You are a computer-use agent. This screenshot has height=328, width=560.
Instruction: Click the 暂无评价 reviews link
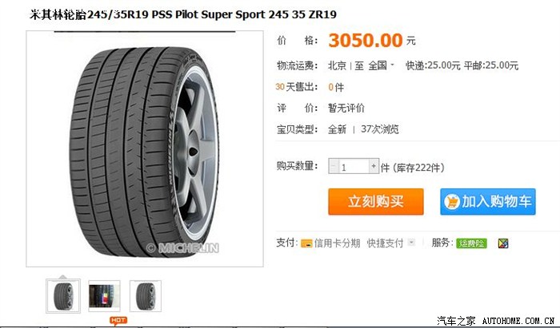point(346,108)
